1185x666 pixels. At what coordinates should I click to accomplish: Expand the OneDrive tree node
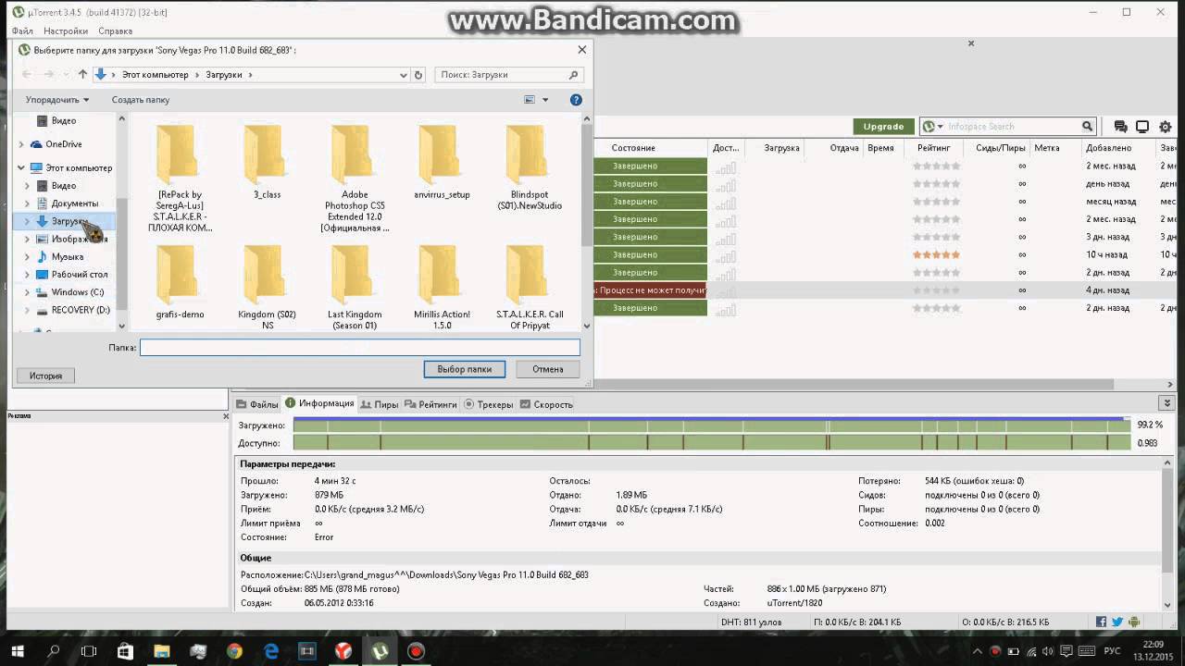click(x=21, y=144)
